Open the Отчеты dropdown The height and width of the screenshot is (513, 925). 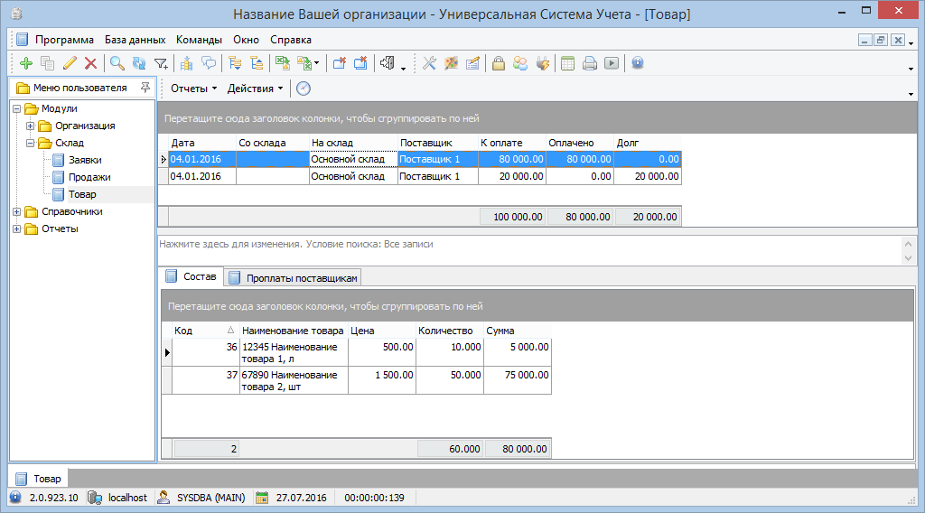tap(193, 89)
